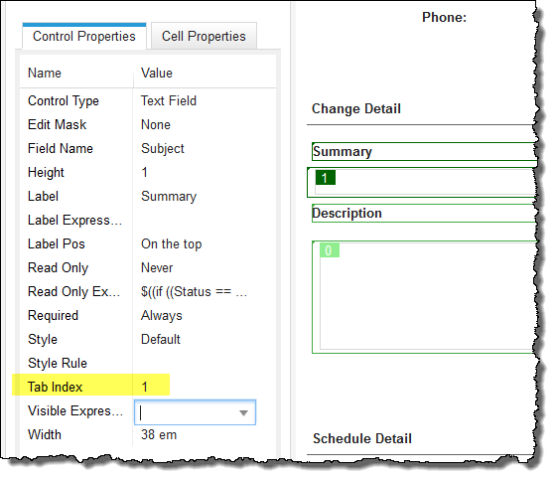Click the Value column header
Image resolution: width=555 pixels, height=478 pixels.
point(157,73)
